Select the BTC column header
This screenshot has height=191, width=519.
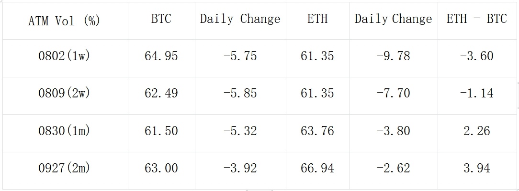(x=161, y=19)
